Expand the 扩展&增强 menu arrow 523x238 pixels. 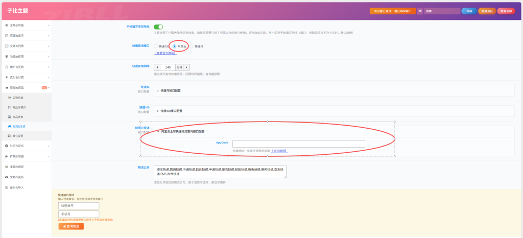pyautogui.click(x=49, y=156)
